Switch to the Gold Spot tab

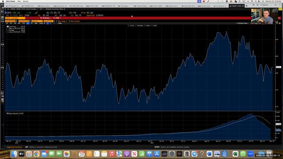[189, 6]
